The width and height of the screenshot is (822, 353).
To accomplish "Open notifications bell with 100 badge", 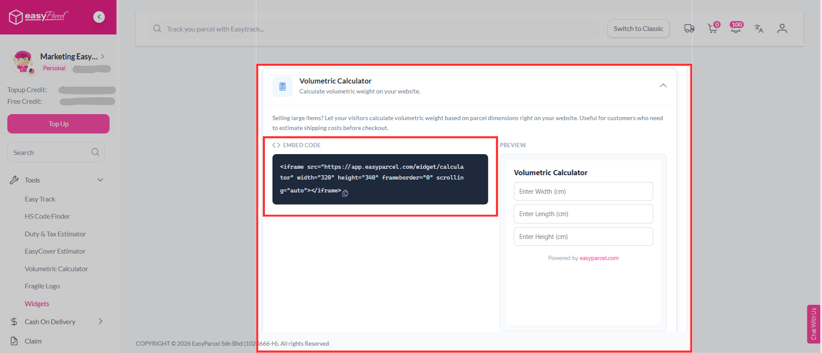I will tap(736, 28).
